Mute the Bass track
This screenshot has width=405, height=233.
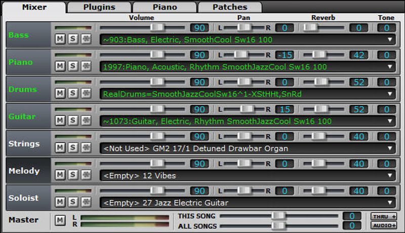point(60,39)
